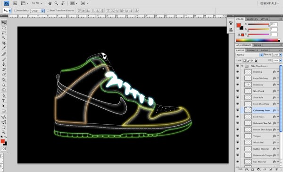Select the Shape tool
Screen dimensions: 283x172
point(4,111)
